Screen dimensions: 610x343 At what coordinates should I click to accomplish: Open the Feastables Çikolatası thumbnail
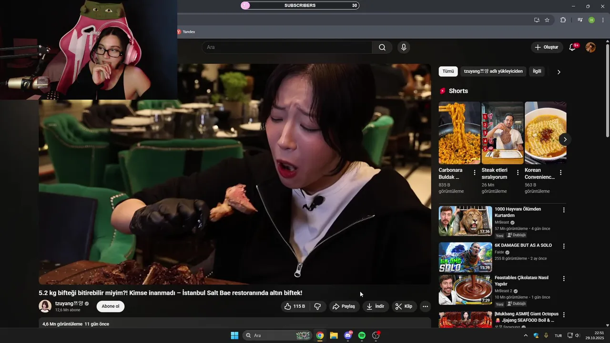point(465,290)
